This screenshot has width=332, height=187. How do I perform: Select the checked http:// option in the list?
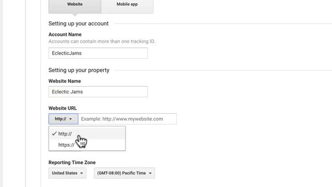(x=87, y=133)
